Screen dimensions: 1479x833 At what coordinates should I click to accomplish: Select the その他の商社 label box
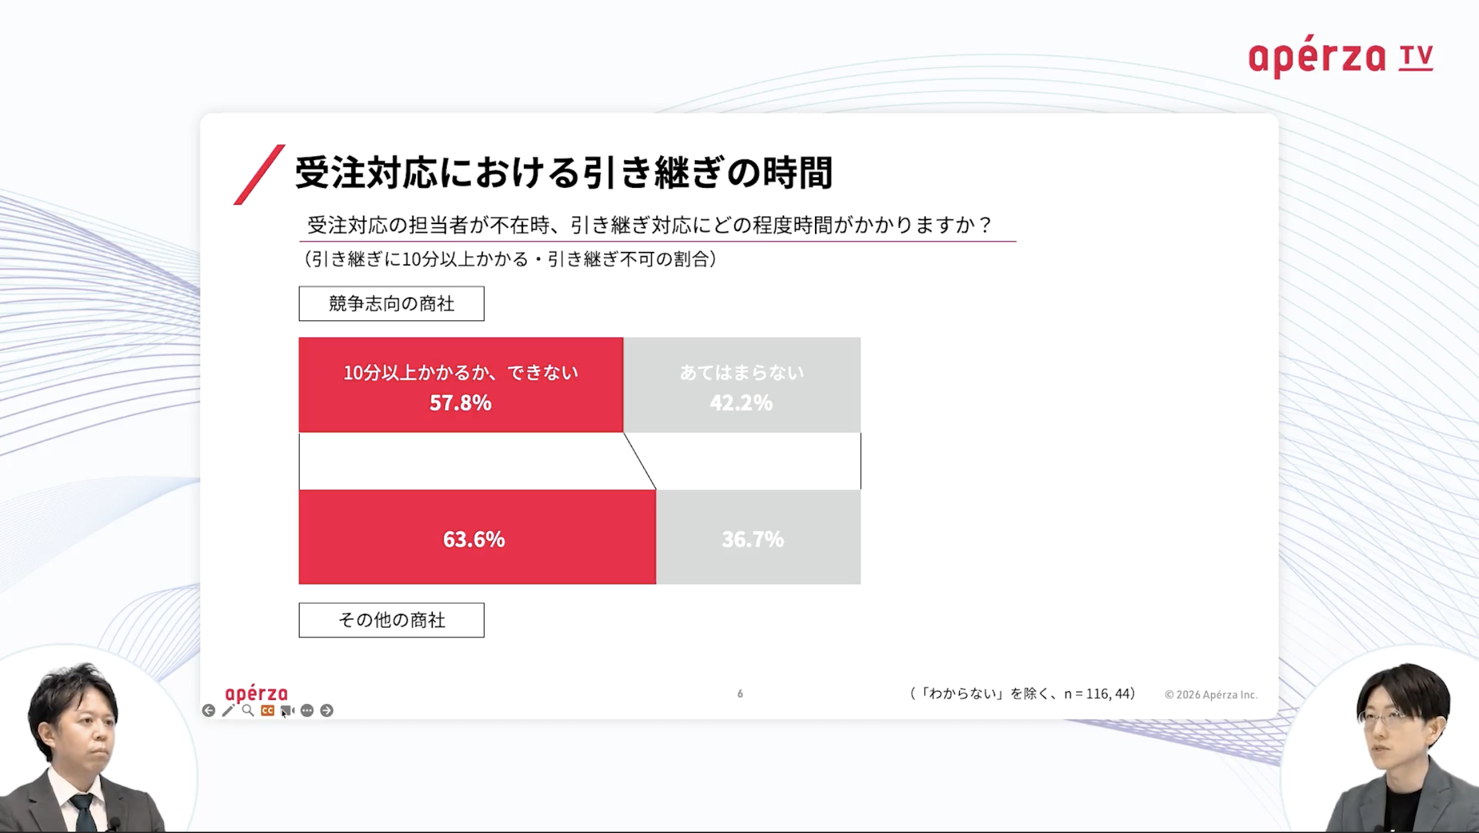click(x=391, y=620)
